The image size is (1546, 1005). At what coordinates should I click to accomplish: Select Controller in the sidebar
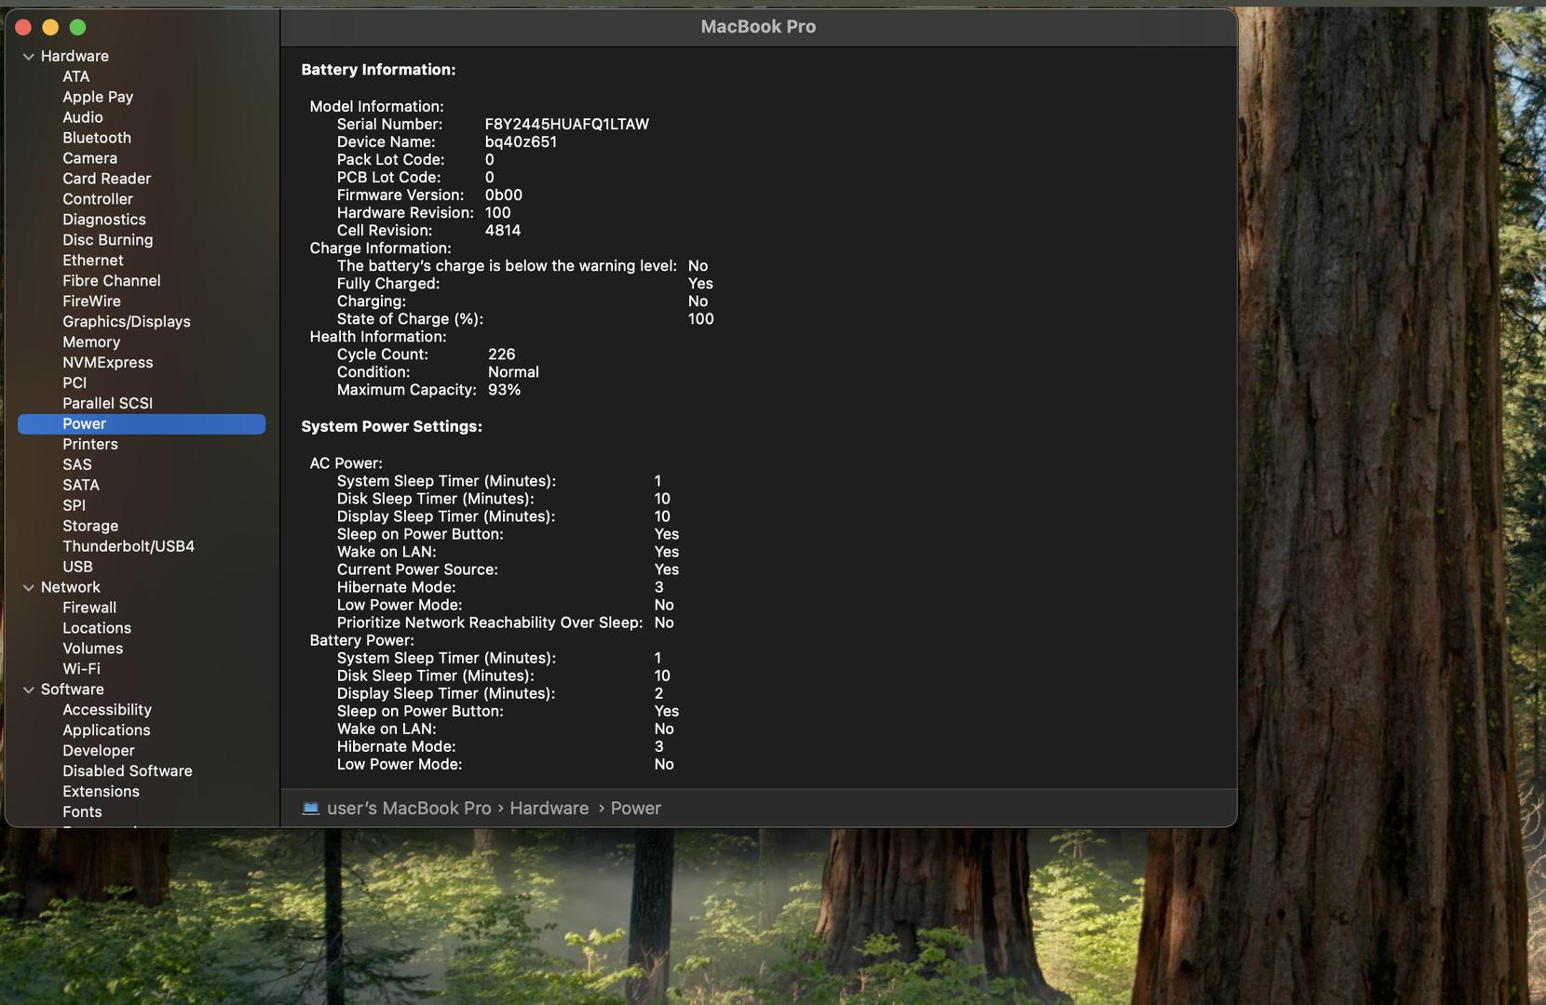point(98,200)
